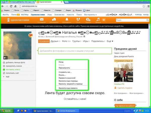151x113 pixels.
Task: Reload the page with the browser refresh icon
Action: [x=11, y=6]
